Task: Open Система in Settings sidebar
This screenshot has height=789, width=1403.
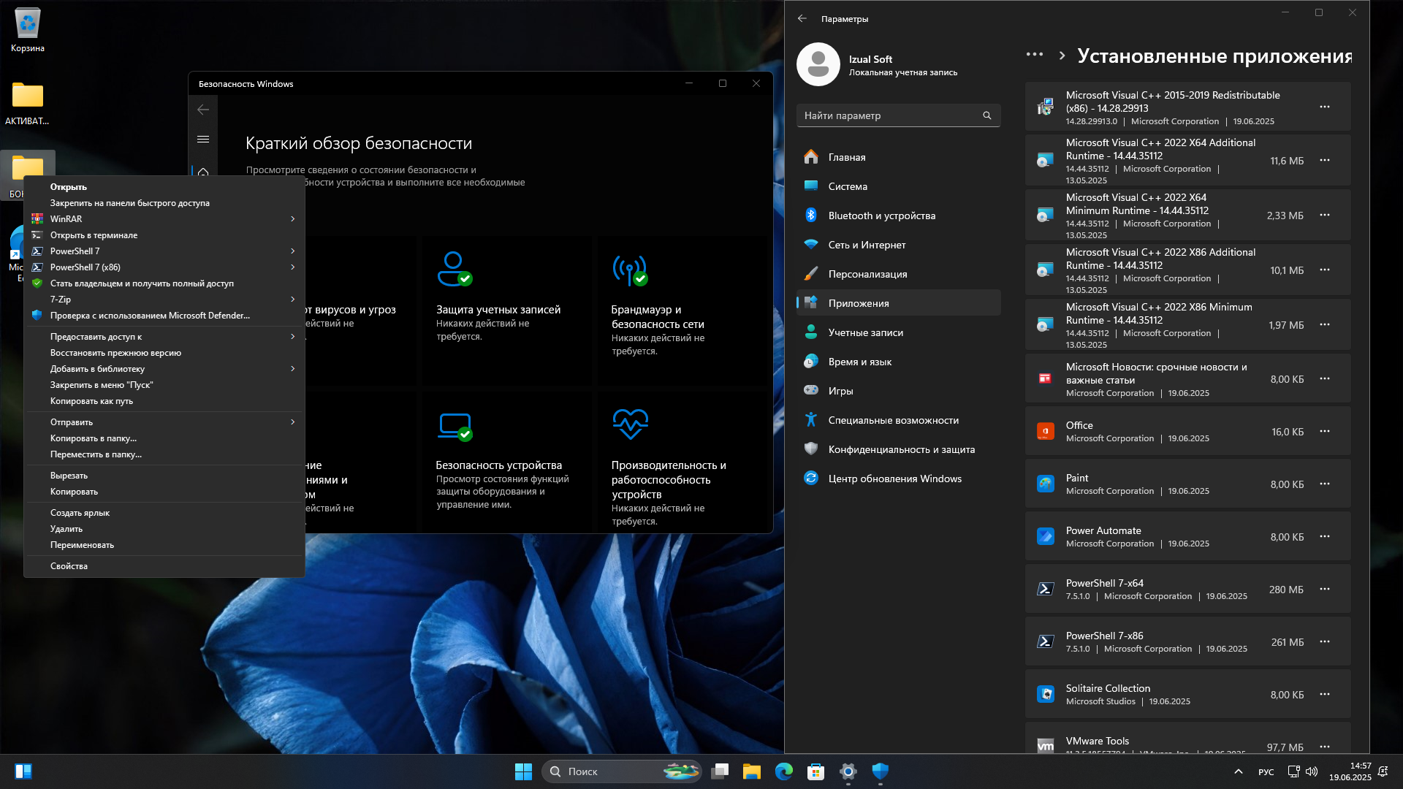Action: [898, 186]
